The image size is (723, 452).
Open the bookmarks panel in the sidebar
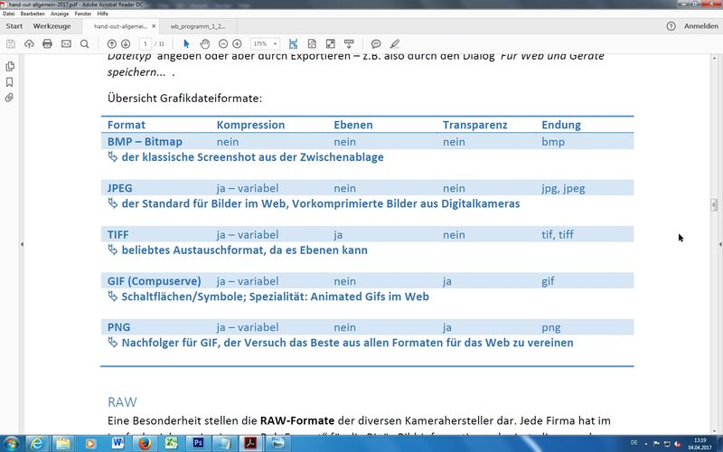[9, 81]
